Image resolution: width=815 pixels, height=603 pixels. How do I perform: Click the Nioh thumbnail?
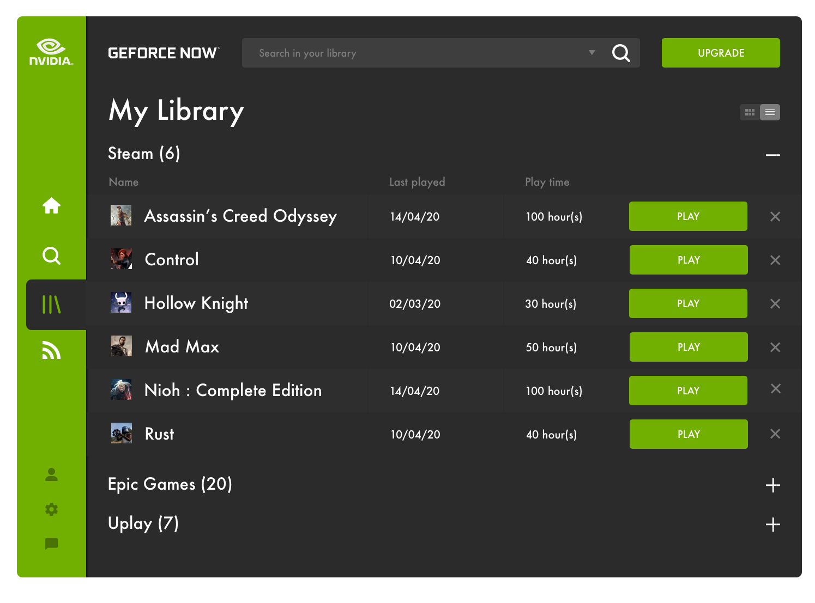pyautogui.click(x=121, y=389)
